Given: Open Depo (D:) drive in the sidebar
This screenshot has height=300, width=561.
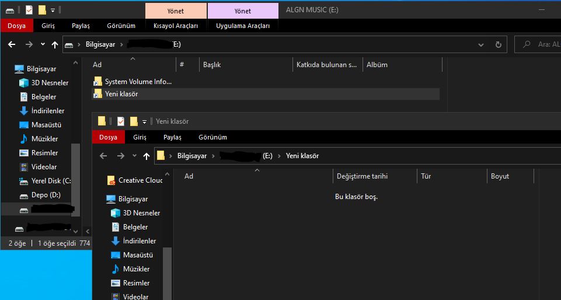Looking at the screenshot, I should (46, 195).
